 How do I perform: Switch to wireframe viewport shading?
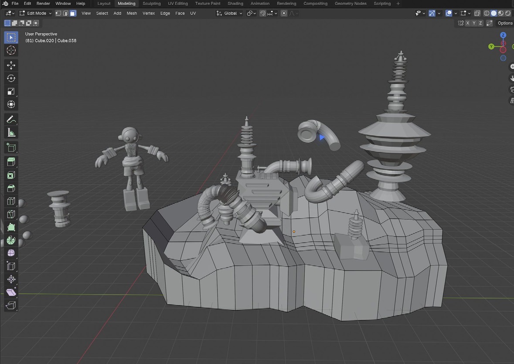(487, 13)
